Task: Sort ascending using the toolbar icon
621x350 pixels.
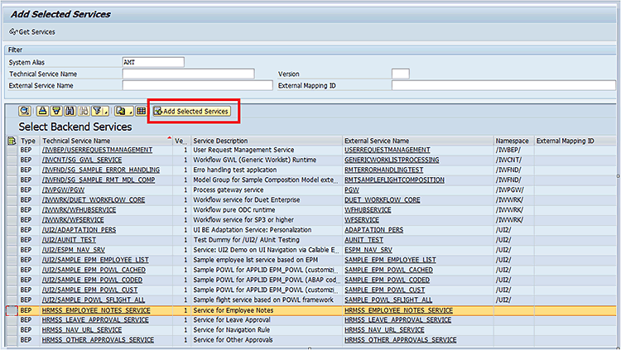Action: pos(42,111)
